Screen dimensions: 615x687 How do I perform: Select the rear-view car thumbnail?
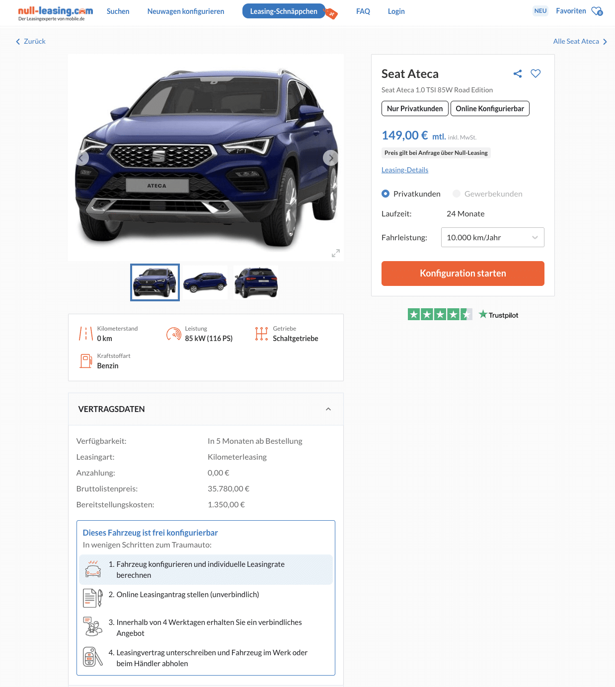click(256, 282)
